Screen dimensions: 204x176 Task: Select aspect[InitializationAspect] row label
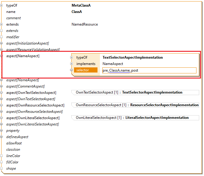(28, 43)
